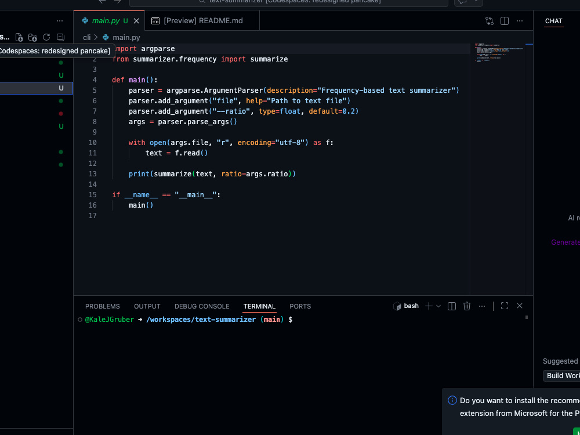Viewport: 580px width, 435px height.
Task: Click 'text = f.read()' on line 11
Action: pyautogui.click(x=176, y=153)
